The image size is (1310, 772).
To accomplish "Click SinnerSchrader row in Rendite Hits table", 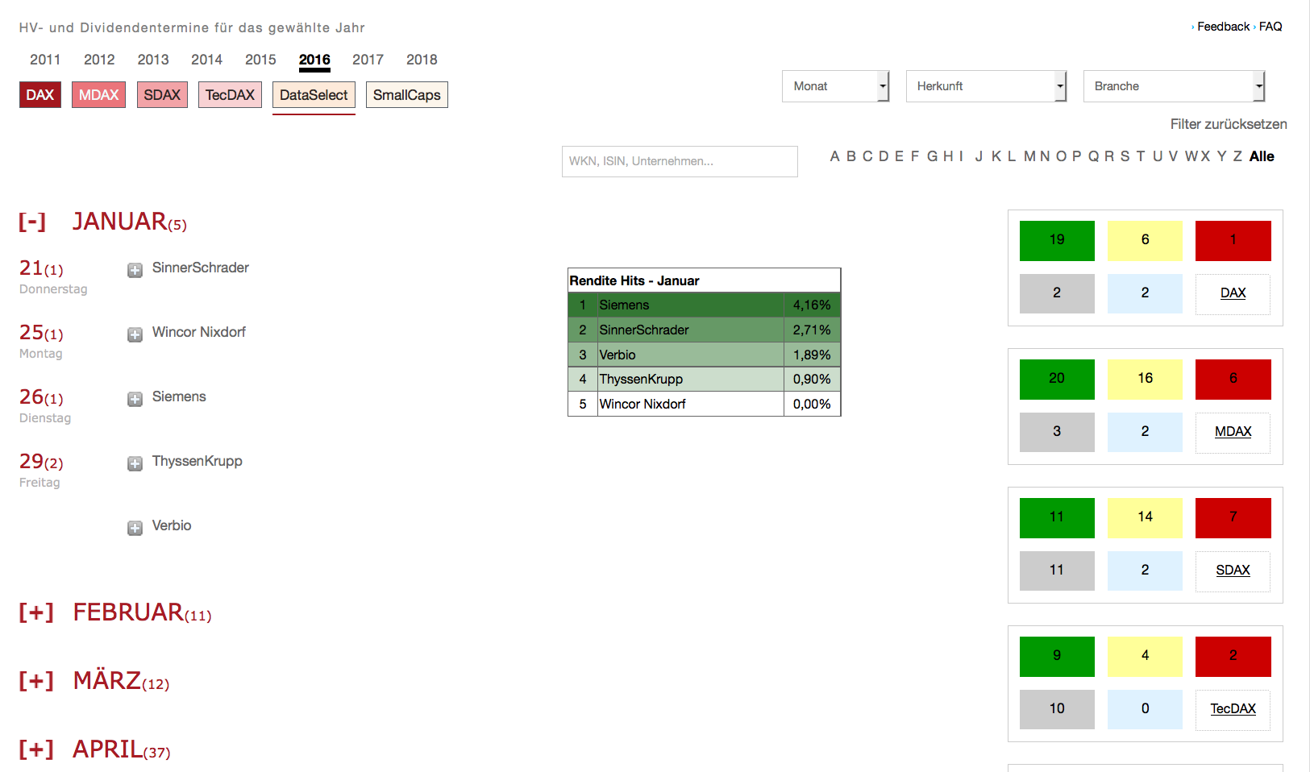I will [x=705, y=330].
